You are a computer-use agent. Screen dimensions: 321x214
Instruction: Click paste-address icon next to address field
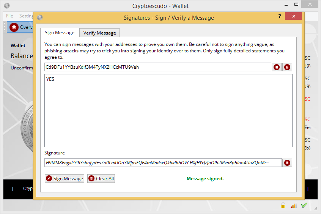click(287, 67)
